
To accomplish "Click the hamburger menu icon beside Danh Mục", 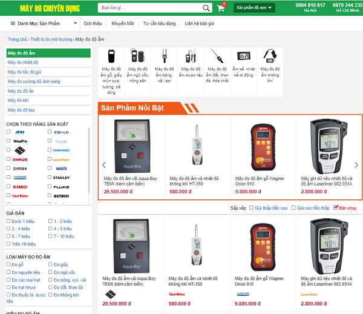I will point(13,24).
